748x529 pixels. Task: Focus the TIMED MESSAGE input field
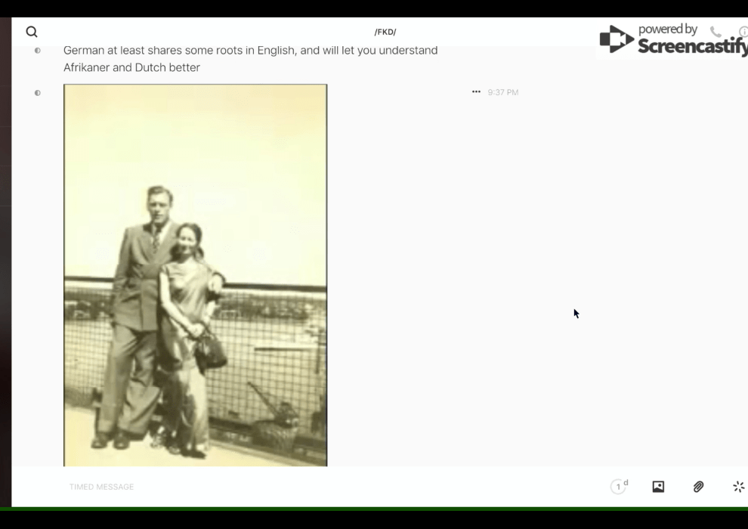point(302,487)
